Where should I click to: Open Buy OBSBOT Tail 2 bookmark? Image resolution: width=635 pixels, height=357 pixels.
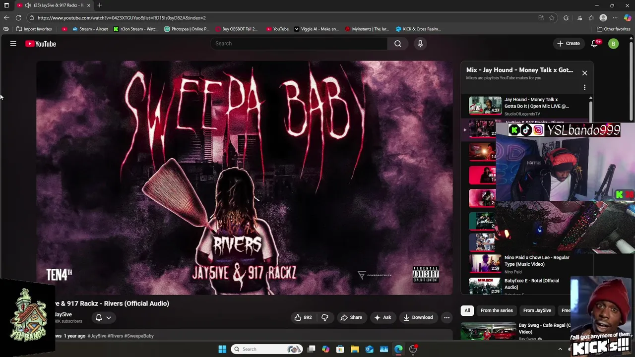click(x=237, y=29)
